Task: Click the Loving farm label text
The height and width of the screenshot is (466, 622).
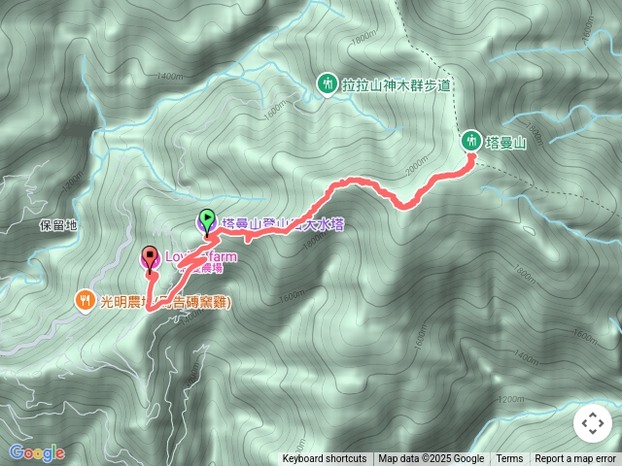Action: [201, 256]
